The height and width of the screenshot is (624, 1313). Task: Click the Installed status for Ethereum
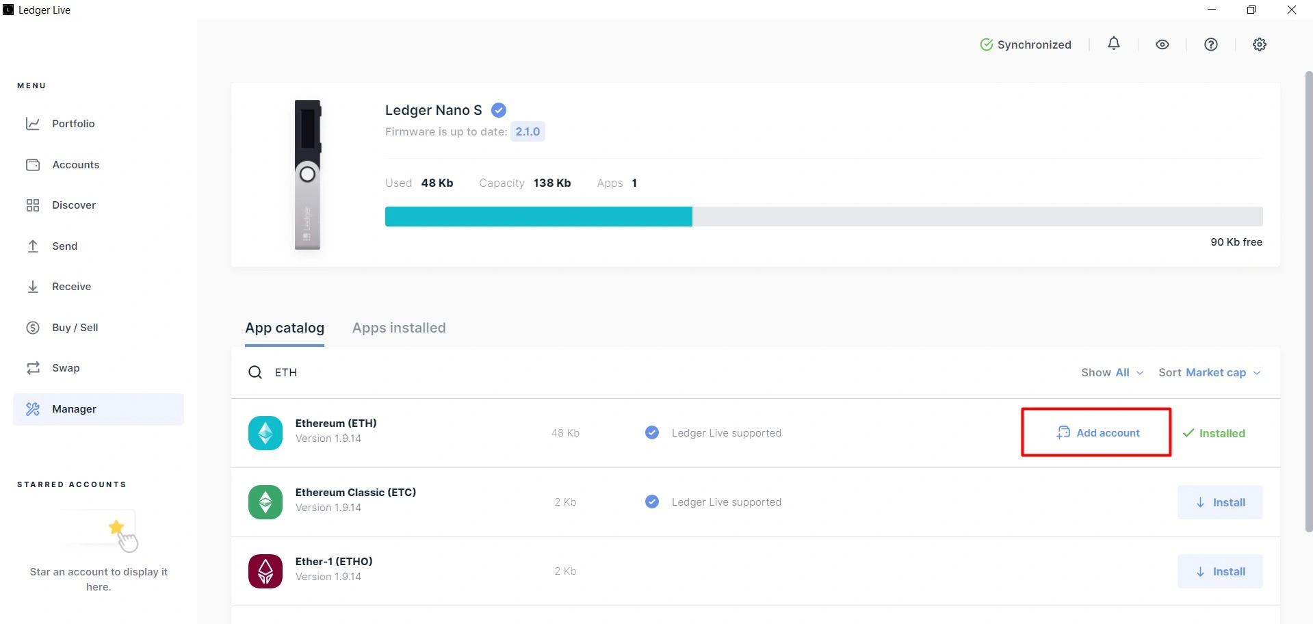click(x=1214, y=433)
